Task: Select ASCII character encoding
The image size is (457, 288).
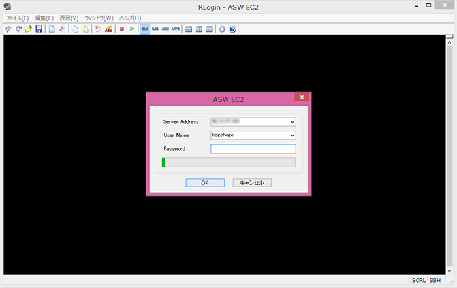Action: tap(166, 29)
